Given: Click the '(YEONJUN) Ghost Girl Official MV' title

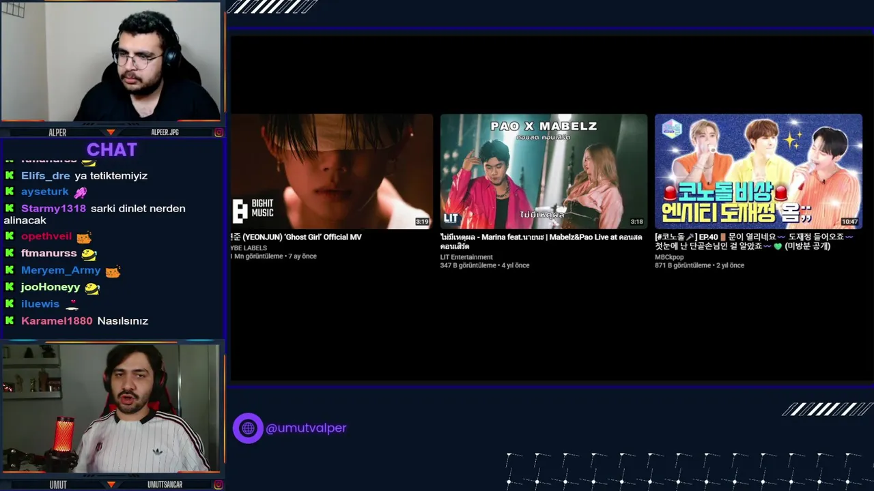Looking at the screenshot, I should (296, 237).
